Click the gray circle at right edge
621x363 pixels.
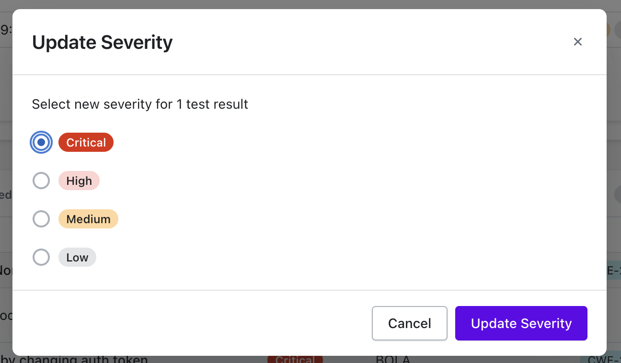(x=617, y=194)
